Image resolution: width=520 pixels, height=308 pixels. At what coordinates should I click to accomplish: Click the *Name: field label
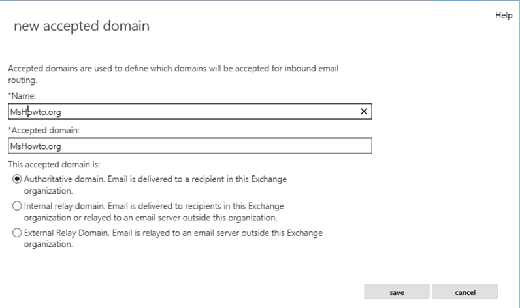[22, 96]
